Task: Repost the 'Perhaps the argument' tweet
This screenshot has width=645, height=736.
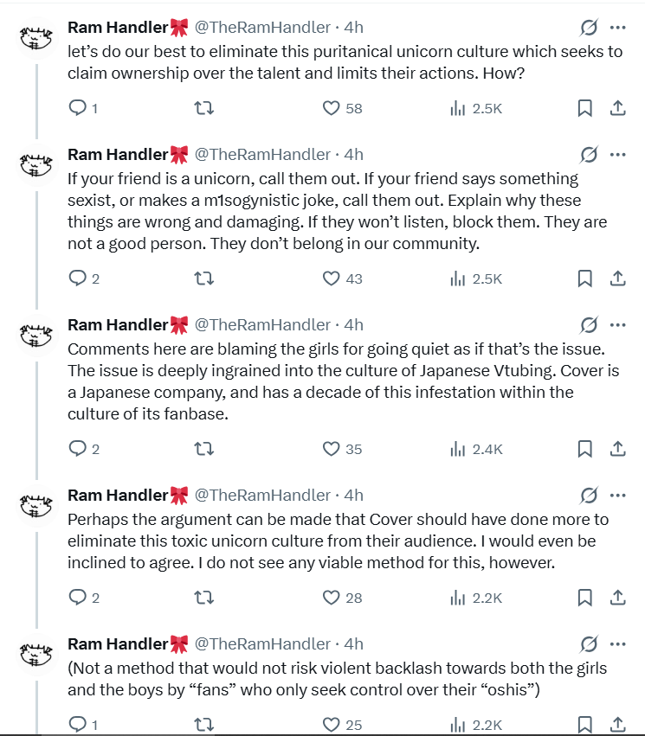Action: [203, 597]
